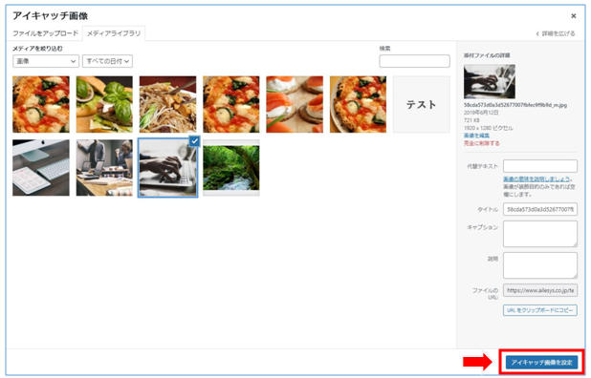Open the 画像を編集 link
591x378 pixels.
[476, 136]
